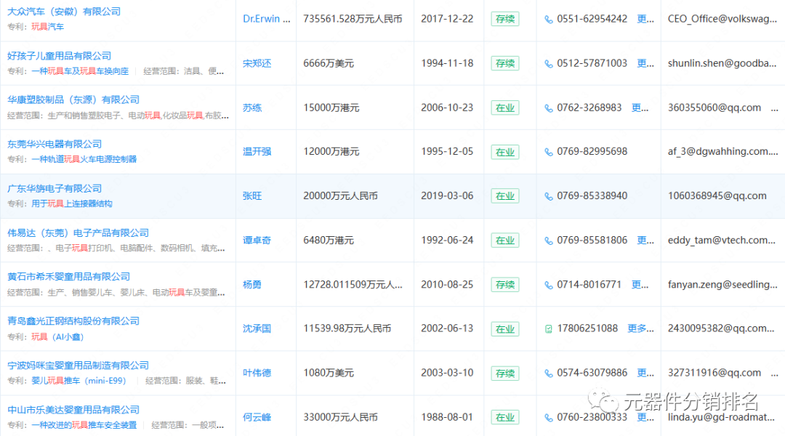Select establishment date 2019-03-06

click(x=447, y=195)
